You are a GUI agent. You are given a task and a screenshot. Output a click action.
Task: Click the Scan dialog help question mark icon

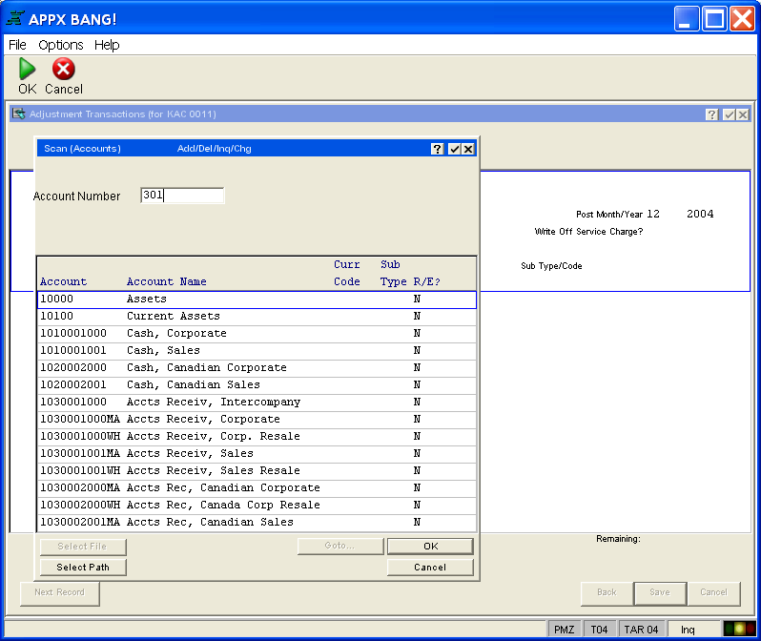(x=437, y=149)
